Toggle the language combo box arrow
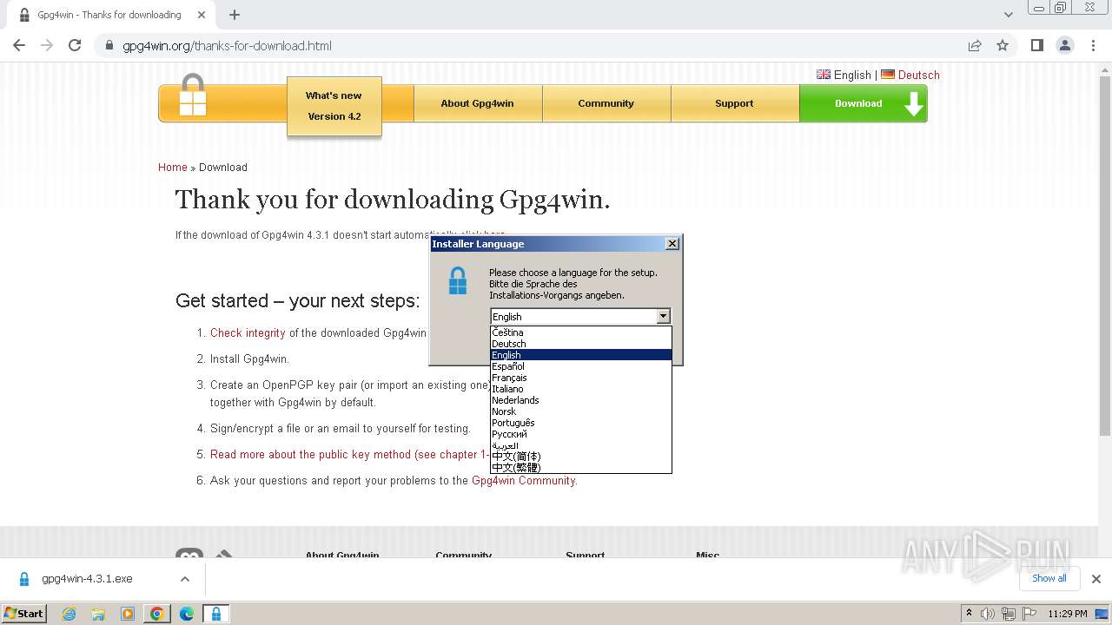The width and height of the screenshot is (1112, 625). (x=664, y=317)
